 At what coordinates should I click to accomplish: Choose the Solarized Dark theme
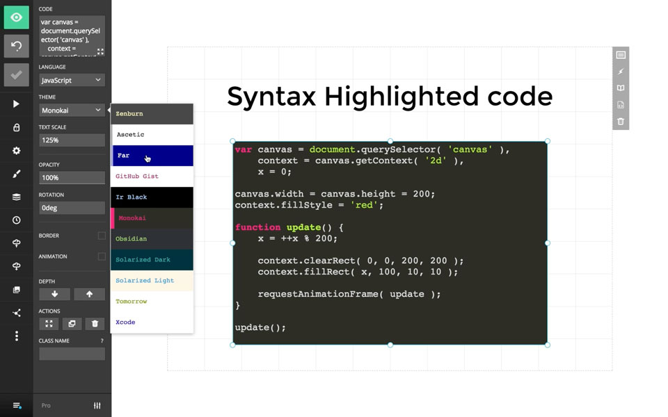pos(152,260)
